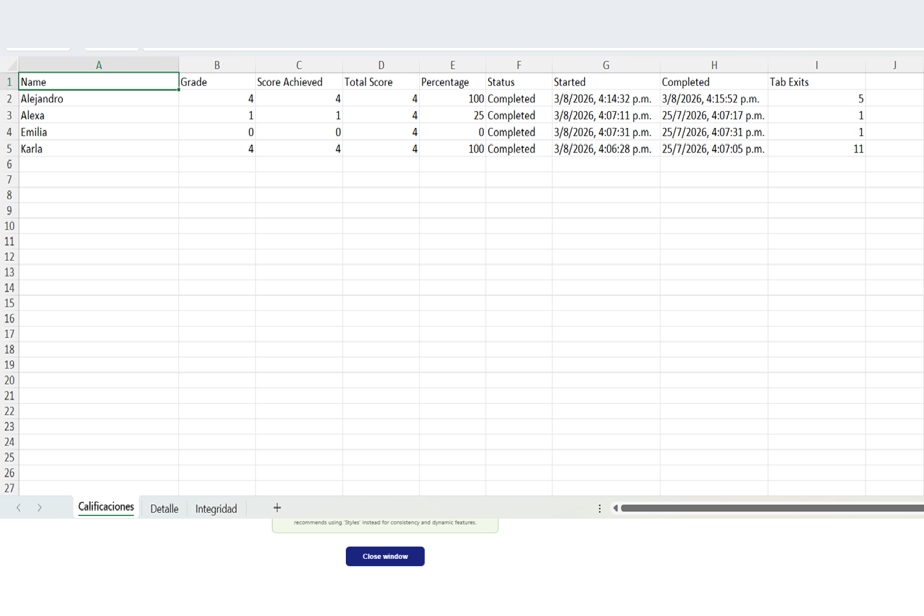The width and height of the screenshot is (924, 616).
Task: Select Alejandro's completed time 4:15:52 p.m.
Action: (x=714, y=99)
